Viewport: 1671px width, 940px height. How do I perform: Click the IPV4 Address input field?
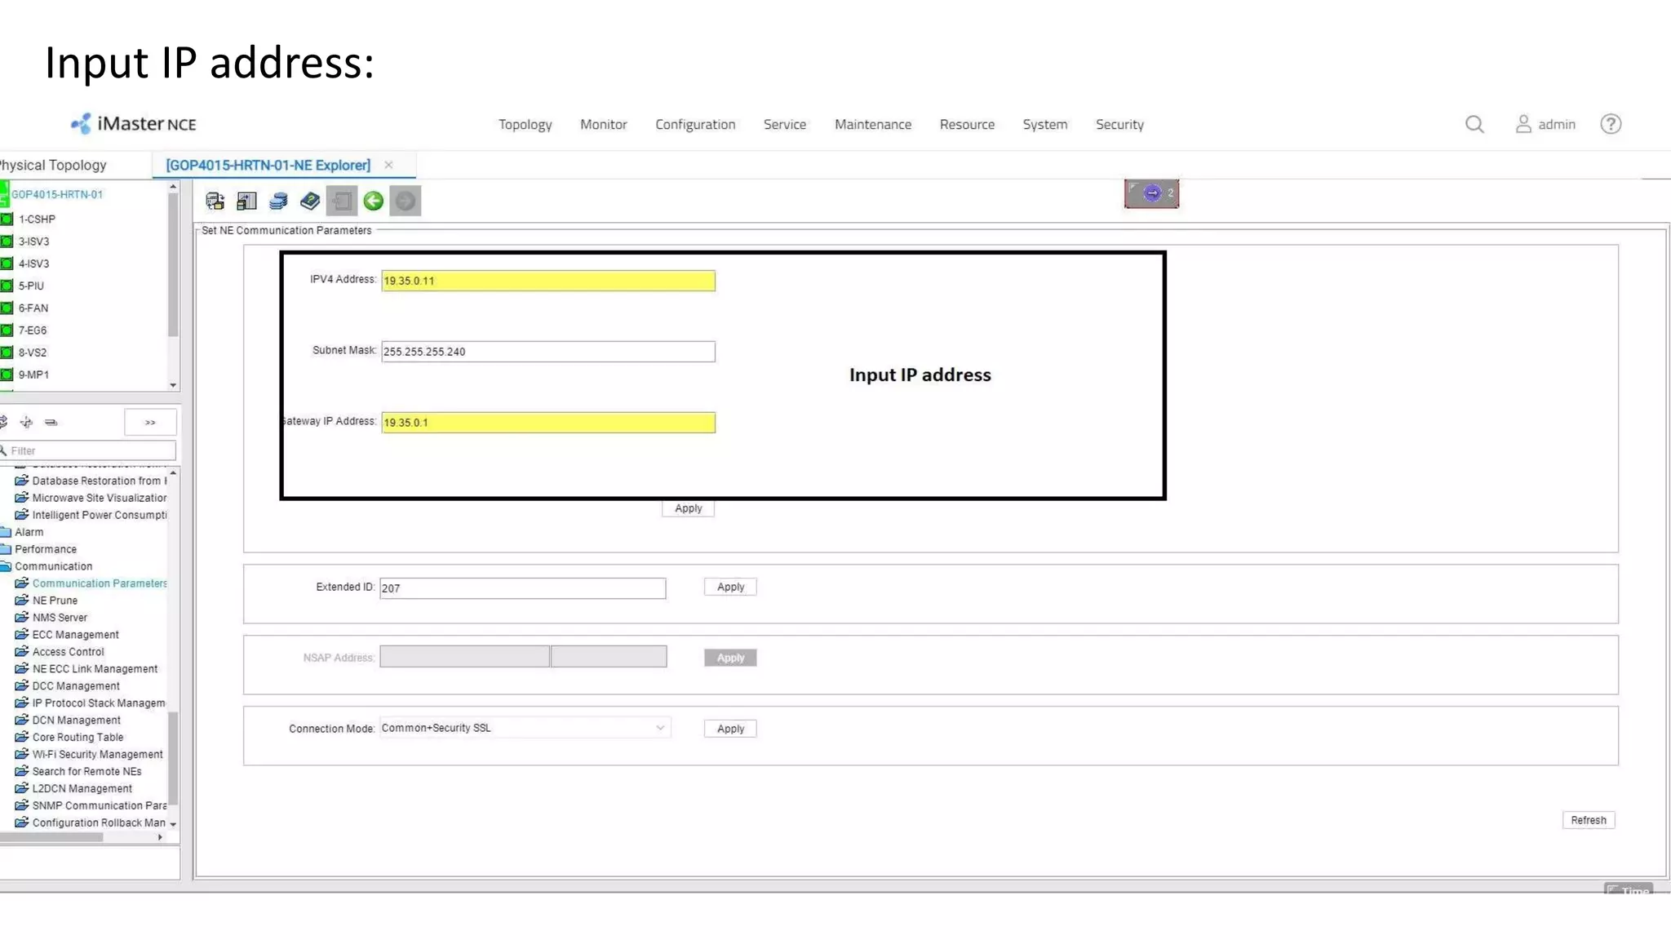pyautogui.click(x=547, y=281)
